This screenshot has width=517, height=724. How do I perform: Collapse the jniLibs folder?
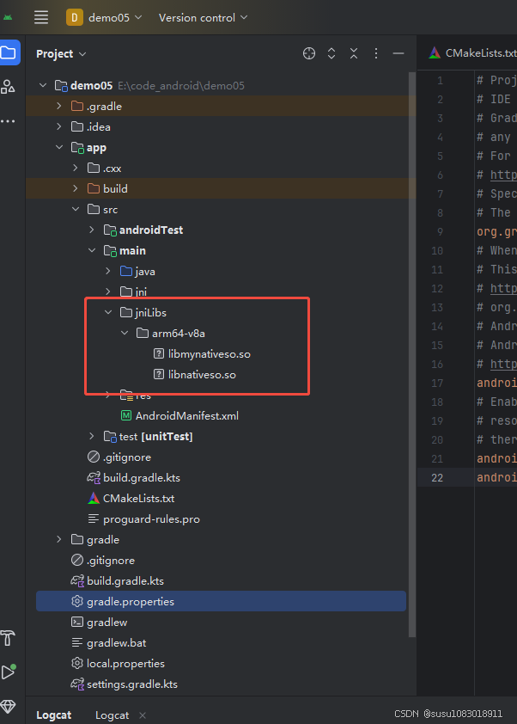click(107, 313)
